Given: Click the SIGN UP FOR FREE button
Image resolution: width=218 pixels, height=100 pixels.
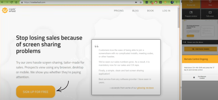Looking at the screenshot, I should 36,92.
